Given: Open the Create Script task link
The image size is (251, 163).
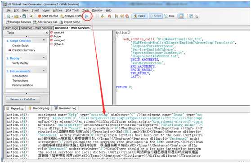Looking at the screenshot, I should pyautogui.click(x=20, y=46).
